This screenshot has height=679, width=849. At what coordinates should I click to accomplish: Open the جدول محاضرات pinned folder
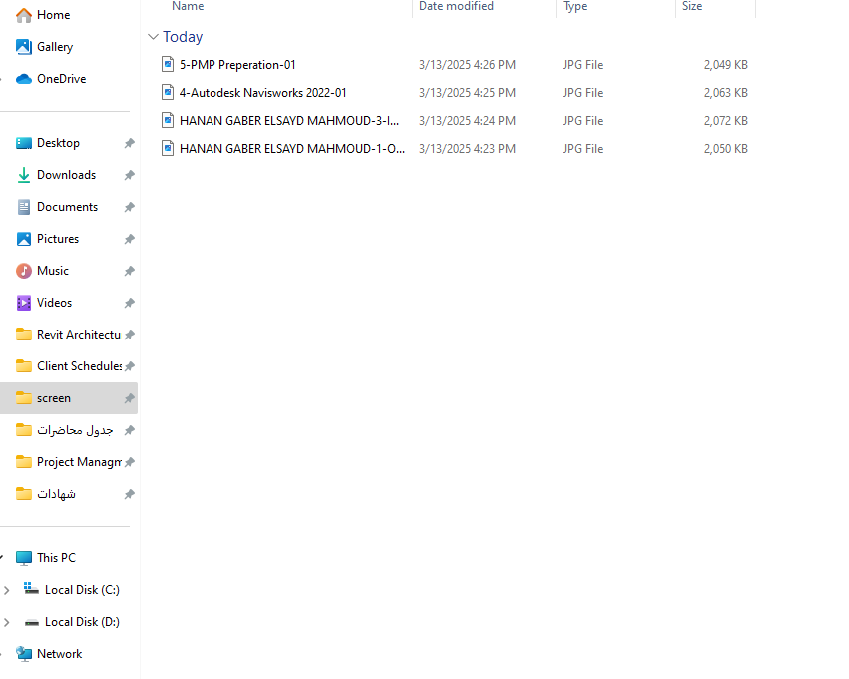click(x=75, y=430)
